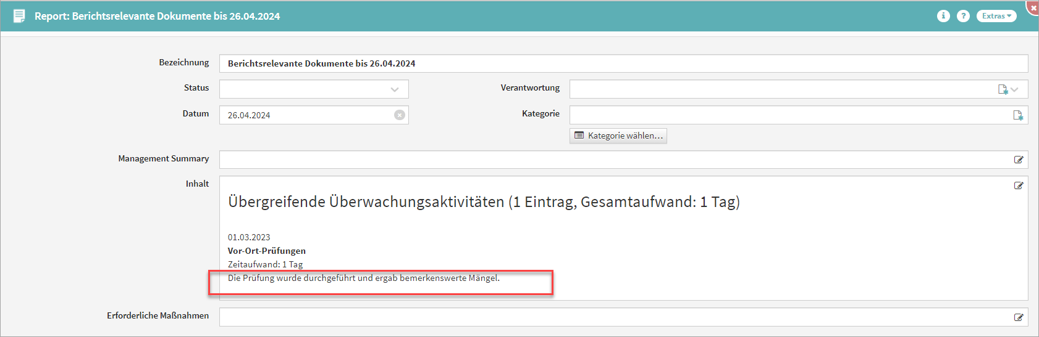Clear the Datum value with the x icon
The image size is (1039, 337).
tap(400, 115)
